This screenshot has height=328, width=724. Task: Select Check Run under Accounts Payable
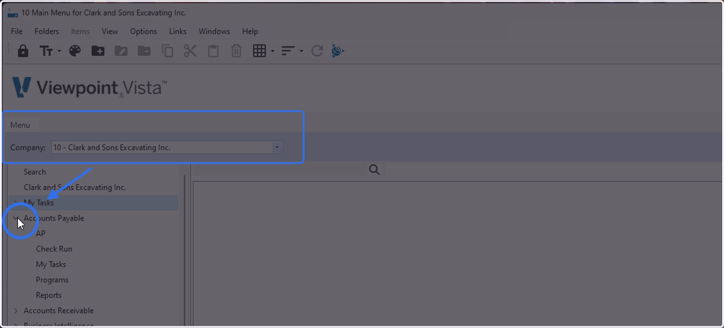[x=54, y=249]
